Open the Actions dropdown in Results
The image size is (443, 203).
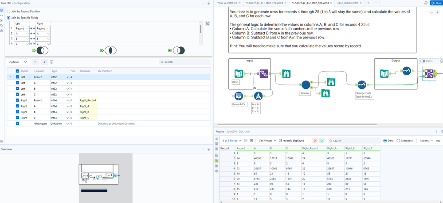pos(427,141)
